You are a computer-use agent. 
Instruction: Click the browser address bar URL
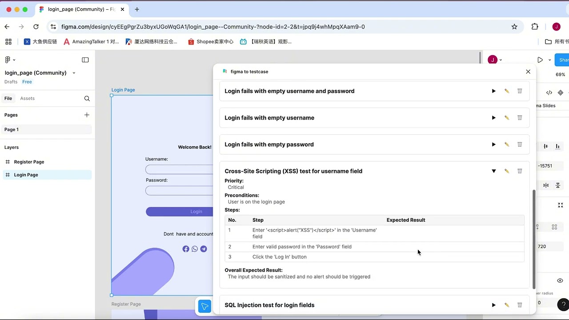pos(213,27)
